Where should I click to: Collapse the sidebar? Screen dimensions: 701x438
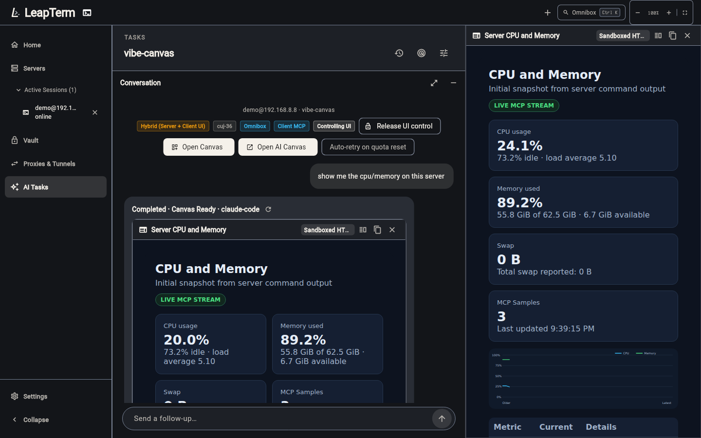(x=56, y=420)
